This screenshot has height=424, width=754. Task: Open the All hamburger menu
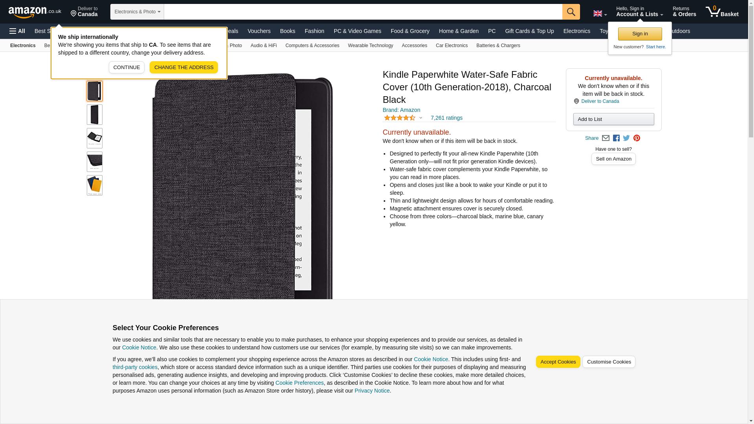point(17,31)
